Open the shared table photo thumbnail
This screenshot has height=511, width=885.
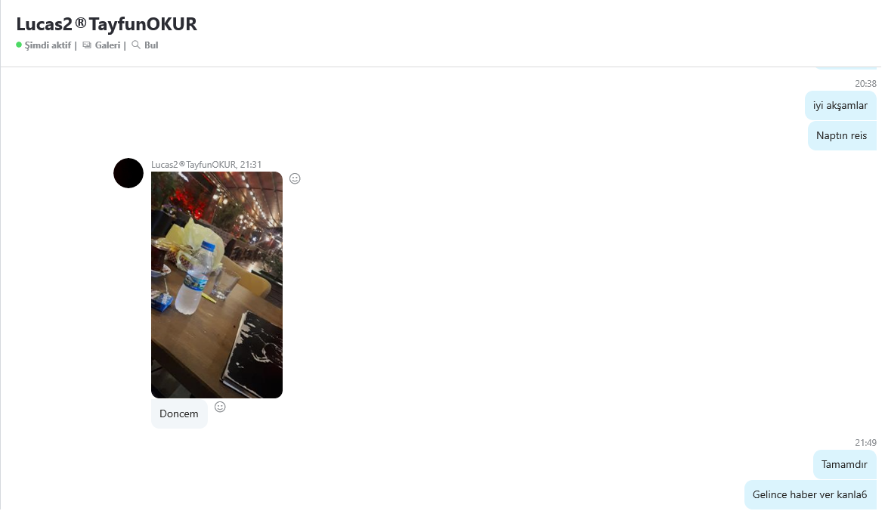pos(217,285)
